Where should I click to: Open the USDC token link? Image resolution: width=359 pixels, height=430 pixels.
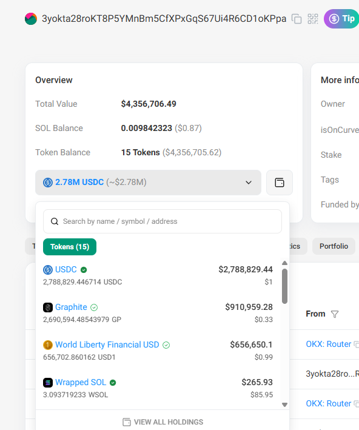pyautogui.click(x=66, y=269)
